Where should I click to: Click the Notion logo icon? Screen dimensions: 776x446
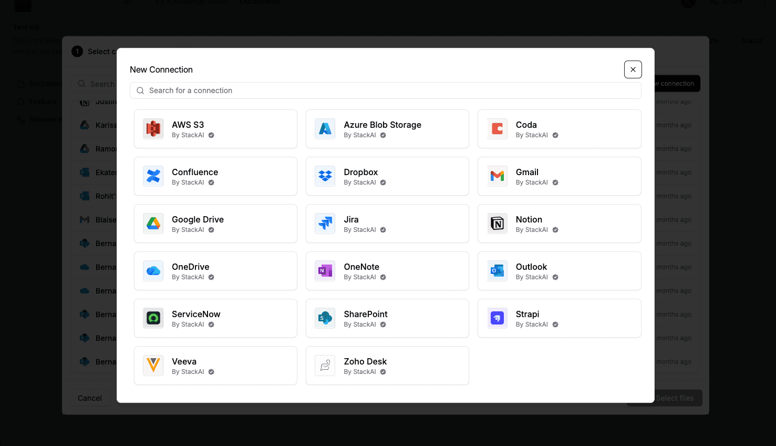click(x=497, y=224)
